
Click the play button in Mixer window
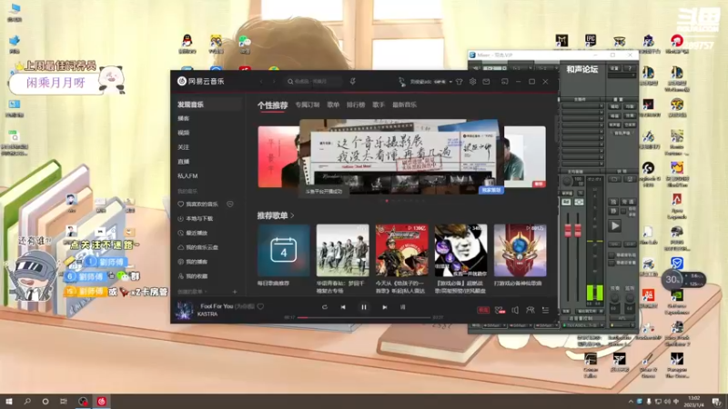pos(615,226)
